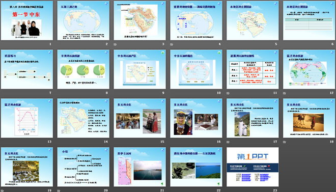Select slide 16 showing woman in yellow headscarf

(196, 118)
